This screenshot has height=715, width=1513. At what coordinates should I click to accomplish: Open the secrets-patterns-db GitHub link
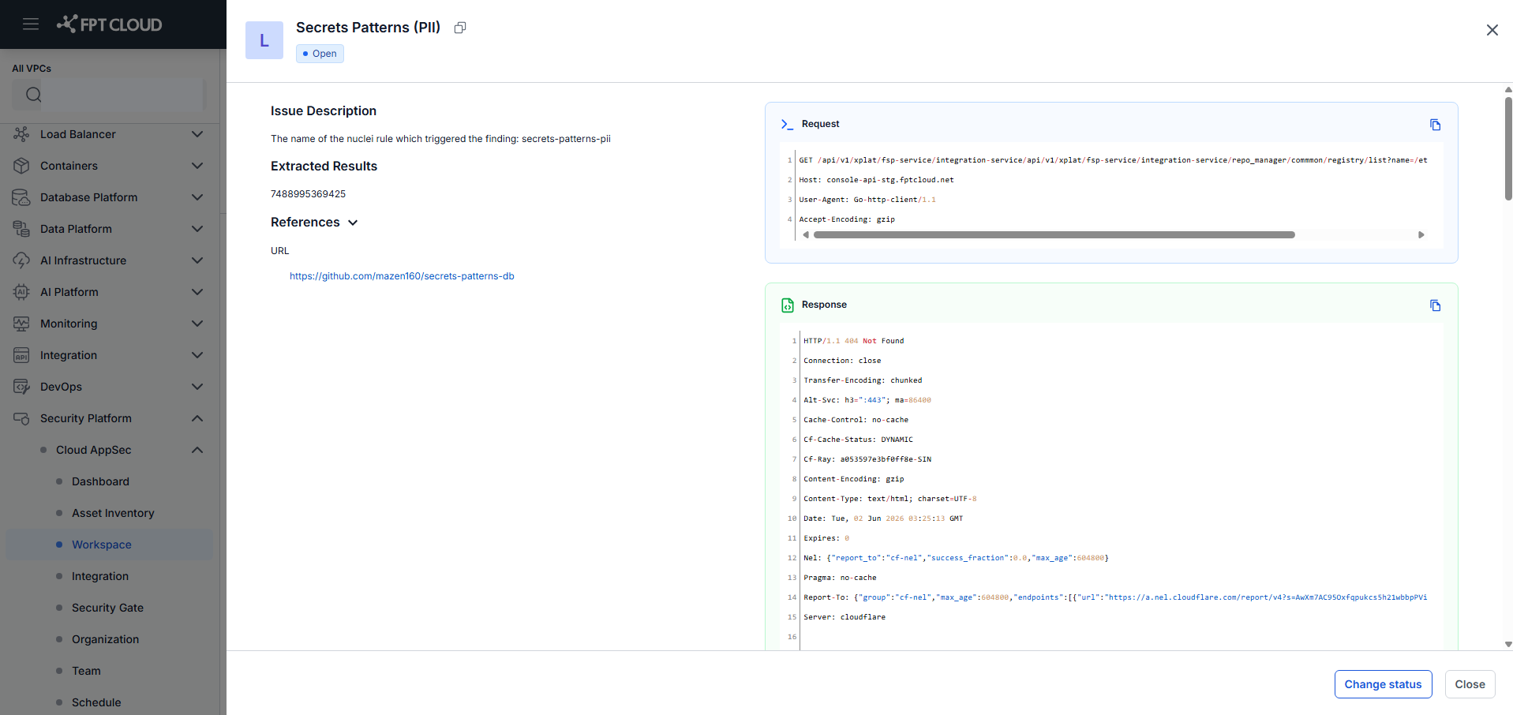click(402, 276)
